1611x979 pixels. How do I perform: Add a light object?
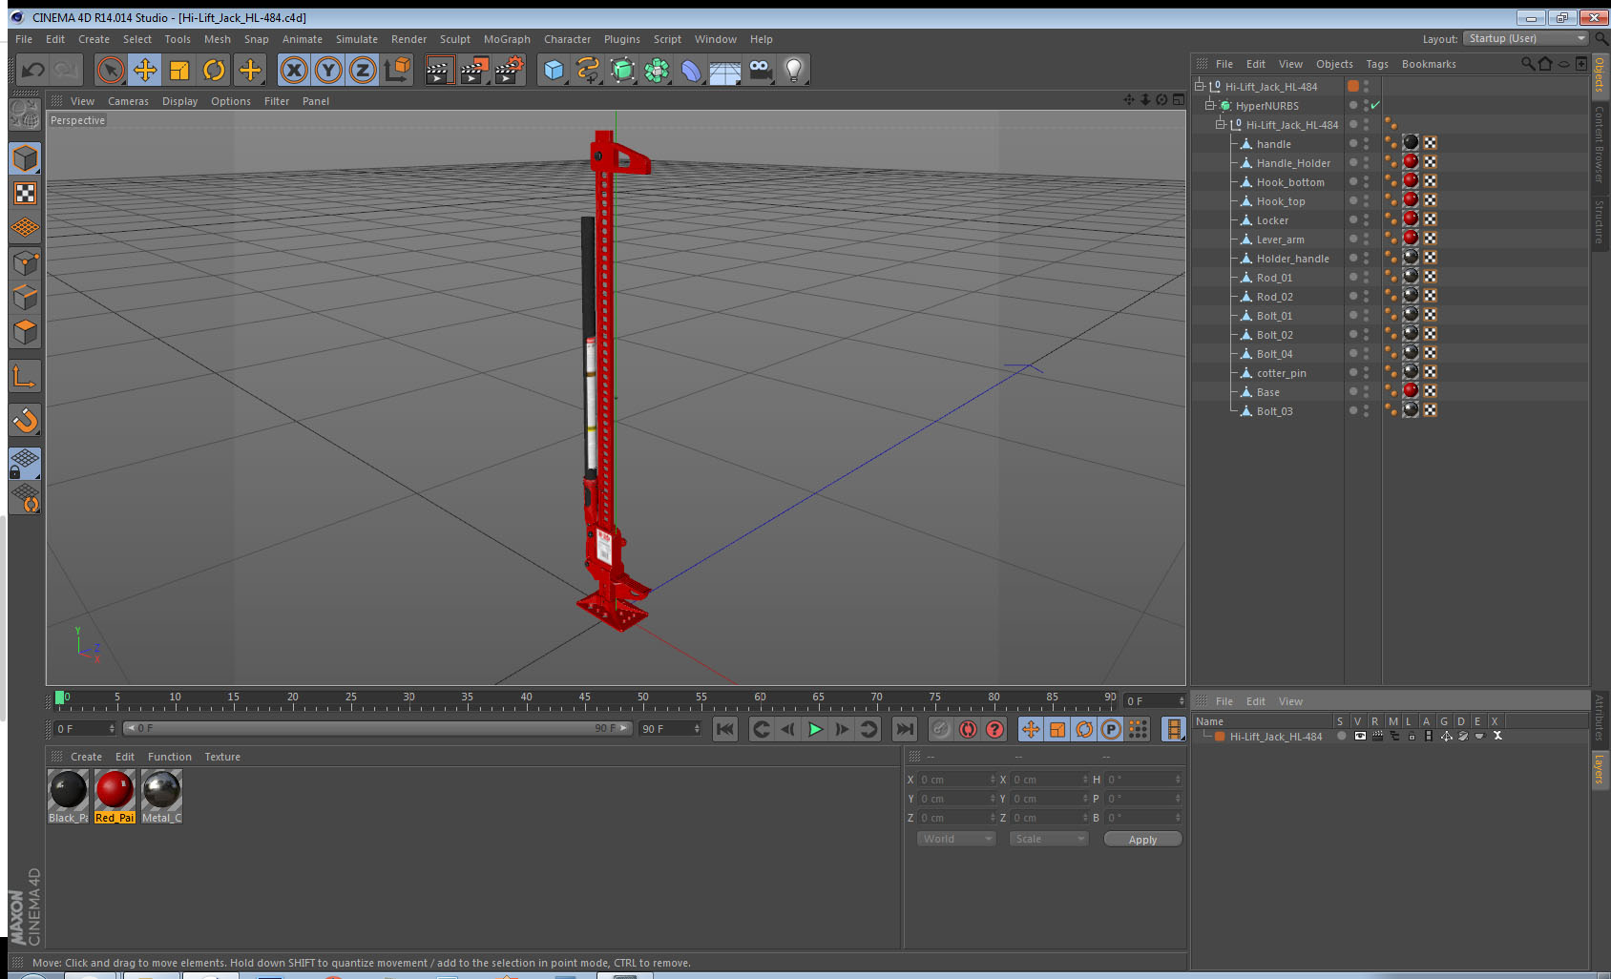click(794, 70)
